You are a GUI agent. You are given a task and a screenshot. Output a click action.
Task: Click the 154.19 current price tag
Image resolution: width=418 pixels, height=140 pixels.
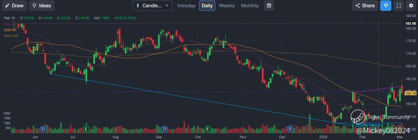pos(410,93)
